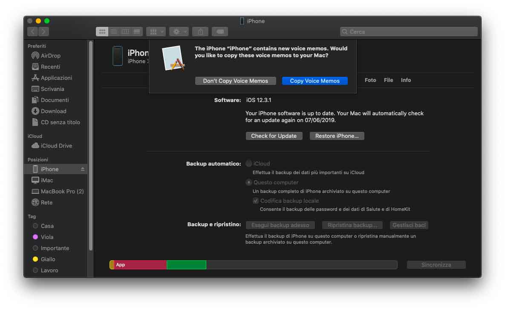Click Restore iPhone button
The width and height of the screenshot is (505, 309).
tap(337, 136)
